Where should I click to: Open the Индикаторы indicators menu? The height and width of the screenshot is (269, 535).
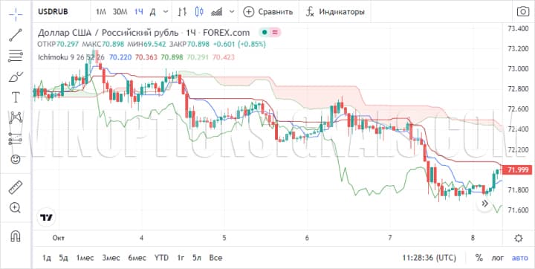(x=335, y=12)
